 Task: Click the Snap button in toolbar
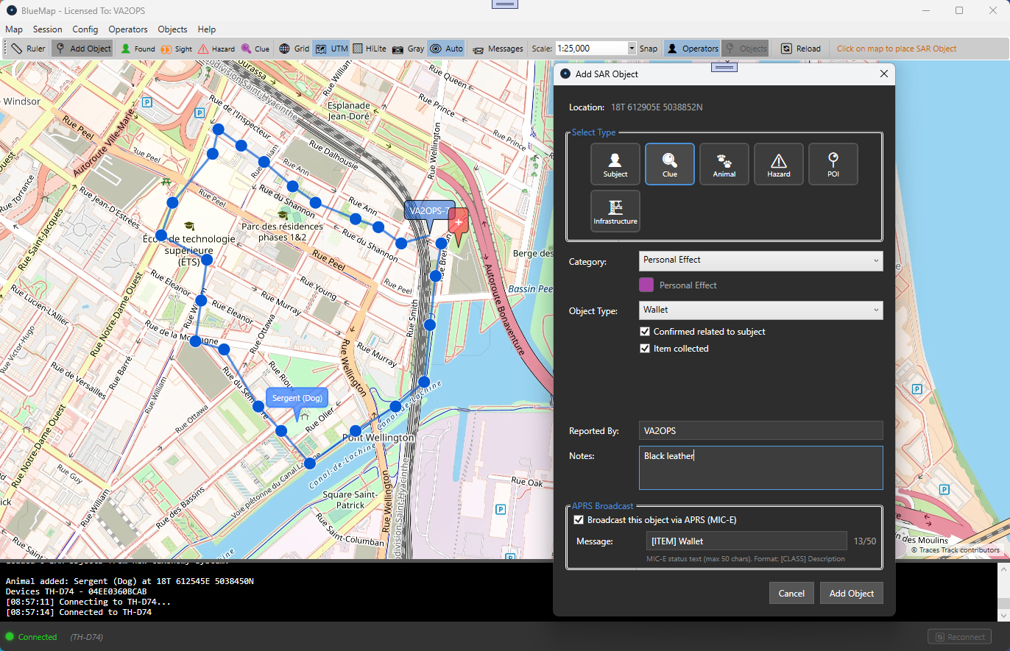pos(649,49)
